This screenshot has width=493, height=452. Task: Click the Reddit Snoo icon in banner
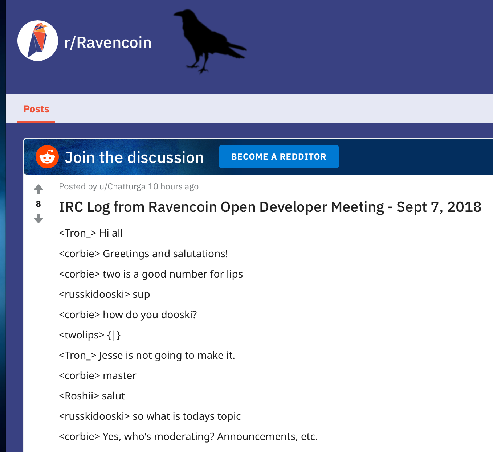tap(47, 157)
